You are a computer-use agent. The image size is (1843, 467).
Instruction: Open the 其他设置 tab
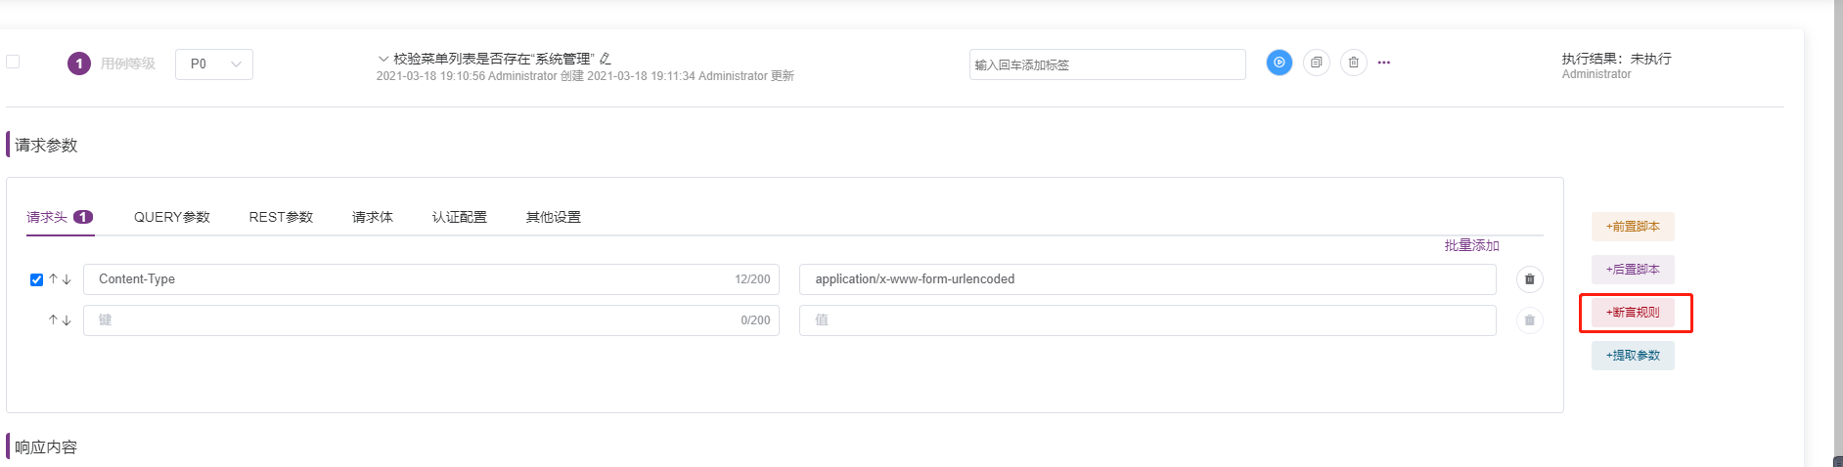[554, 217]
